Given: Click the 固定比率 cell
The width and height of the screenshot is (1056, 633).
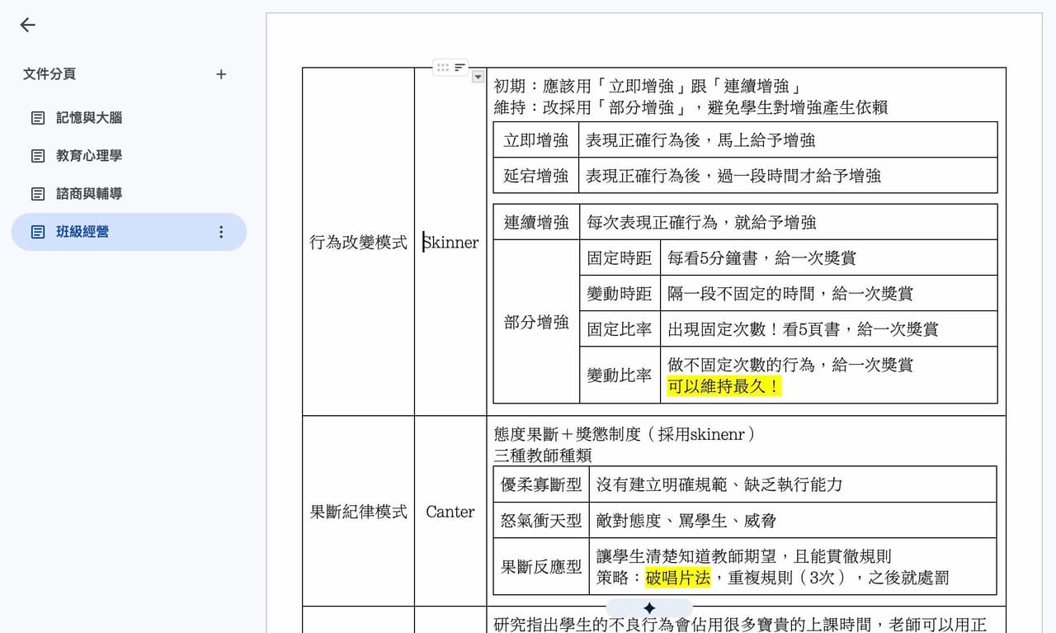Looking at the screenshot, I should pos(620,329).
